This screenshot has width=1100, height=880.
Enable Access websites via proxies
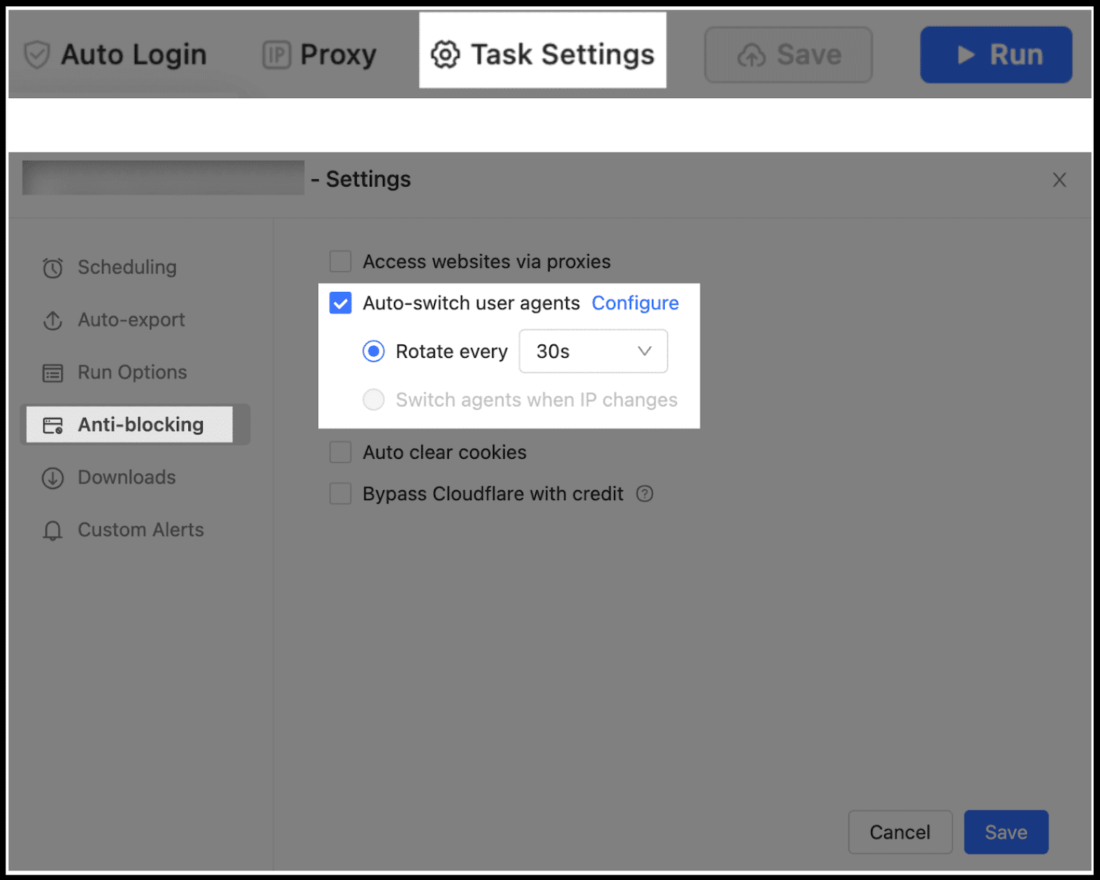pyautogui.click(x=340, y=261)
